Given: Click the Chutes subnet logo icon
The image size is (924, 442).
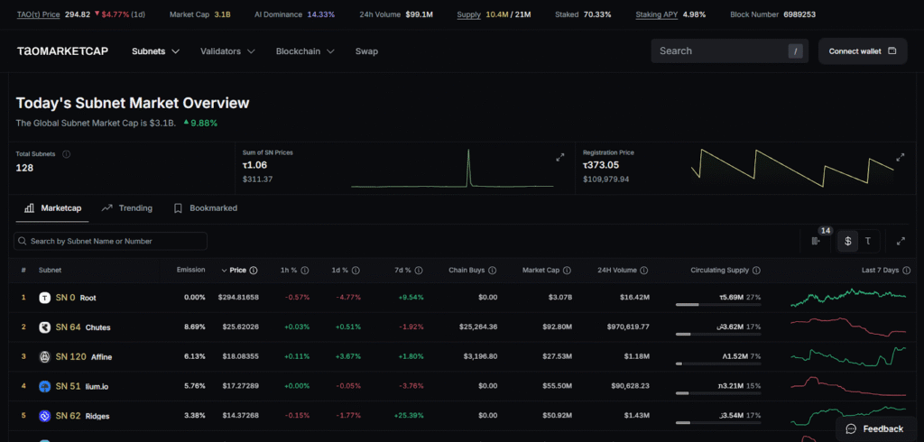Looking at the screenshot, I should pos(45,327).
